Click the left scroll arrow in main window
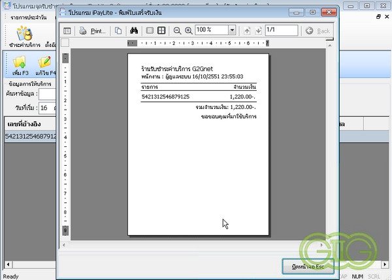Image resolution: width=392 pixels, height=280 pixels. [x=8, y=264]
